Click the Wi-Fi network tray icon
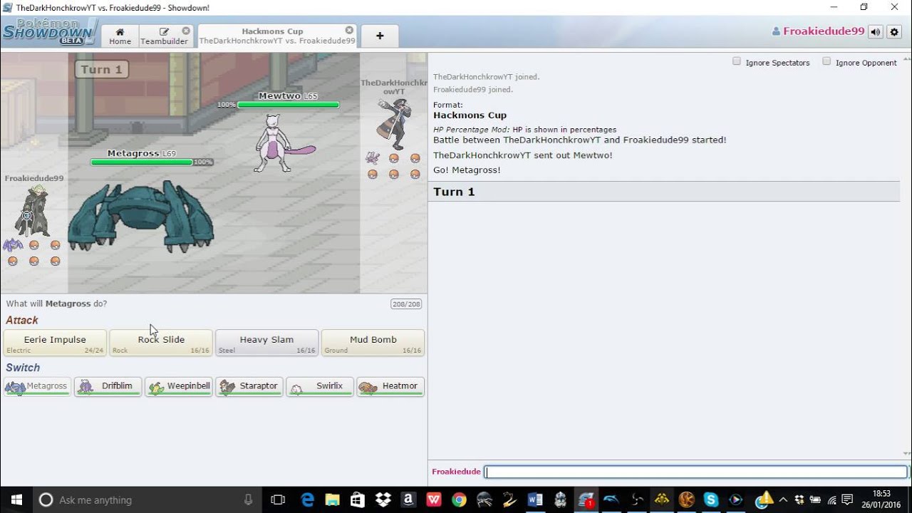The width and height of the screenshot is (912, 513). click(x=831, y=500)
